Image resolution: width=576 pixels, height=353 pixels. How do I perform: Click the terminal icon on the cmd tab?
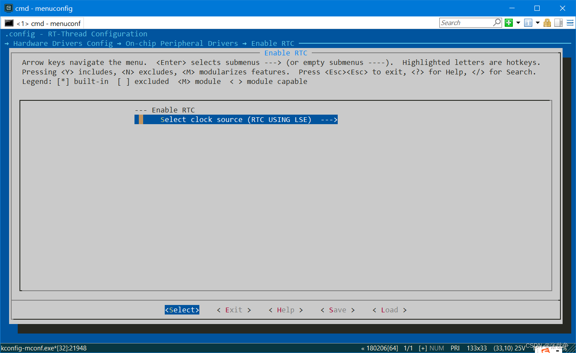(9, 23)
